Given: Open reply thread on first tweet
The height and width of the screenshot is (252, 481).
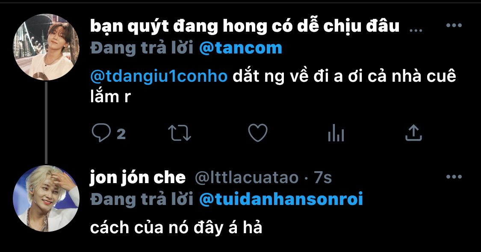Looking at the screenshot, I should 101,133.
